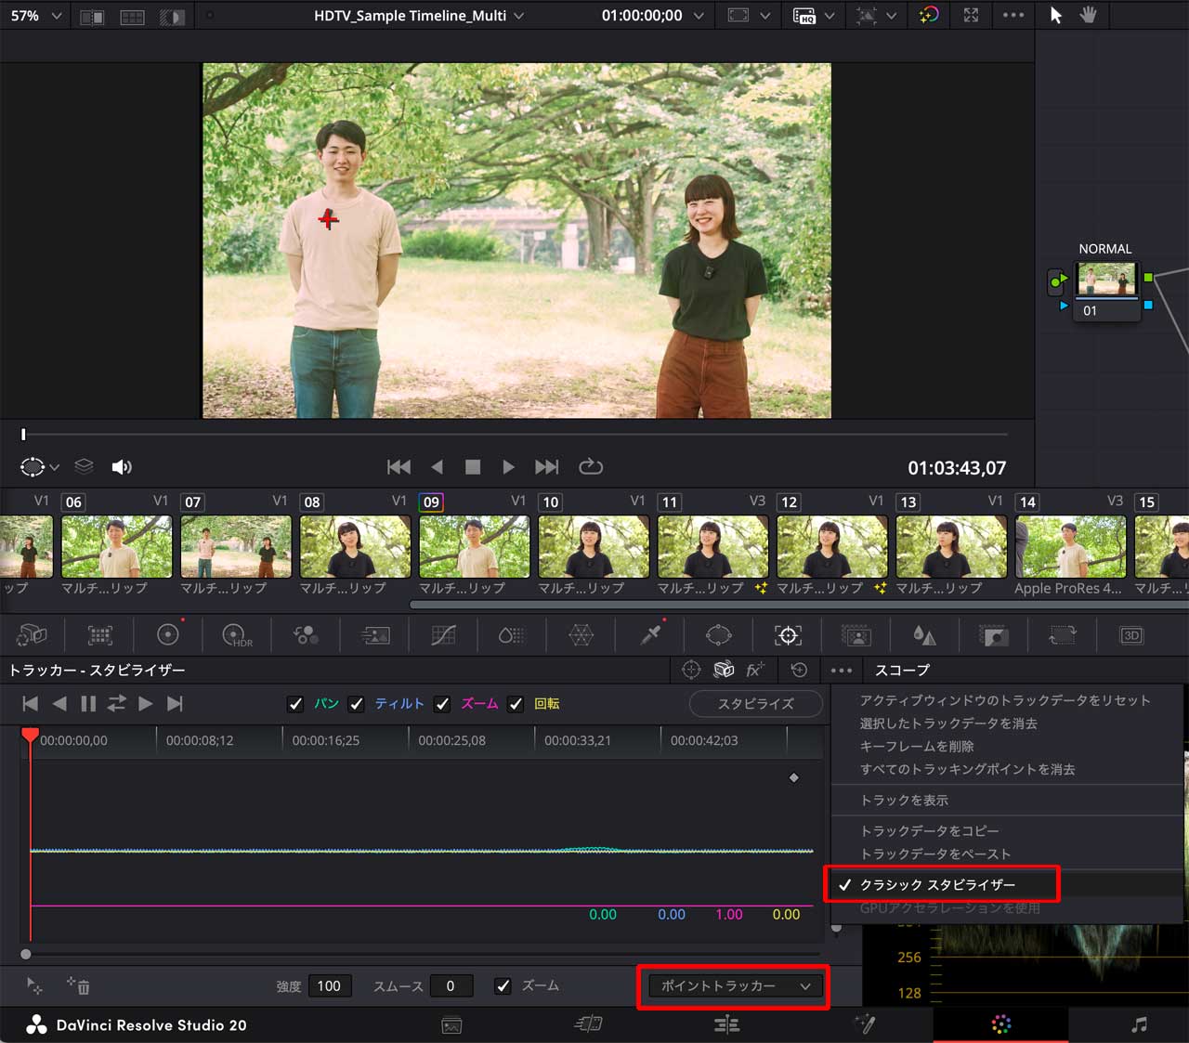Uncheck the ズーム option beside スムース
The image size is (1189, 1043).
pos(503,985)
